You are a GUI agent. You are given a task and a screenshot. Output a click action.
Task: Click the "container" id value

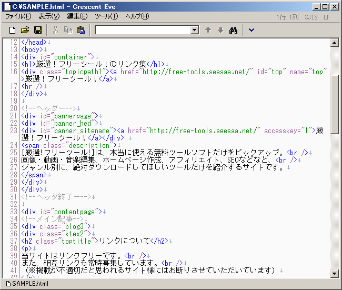71,57
